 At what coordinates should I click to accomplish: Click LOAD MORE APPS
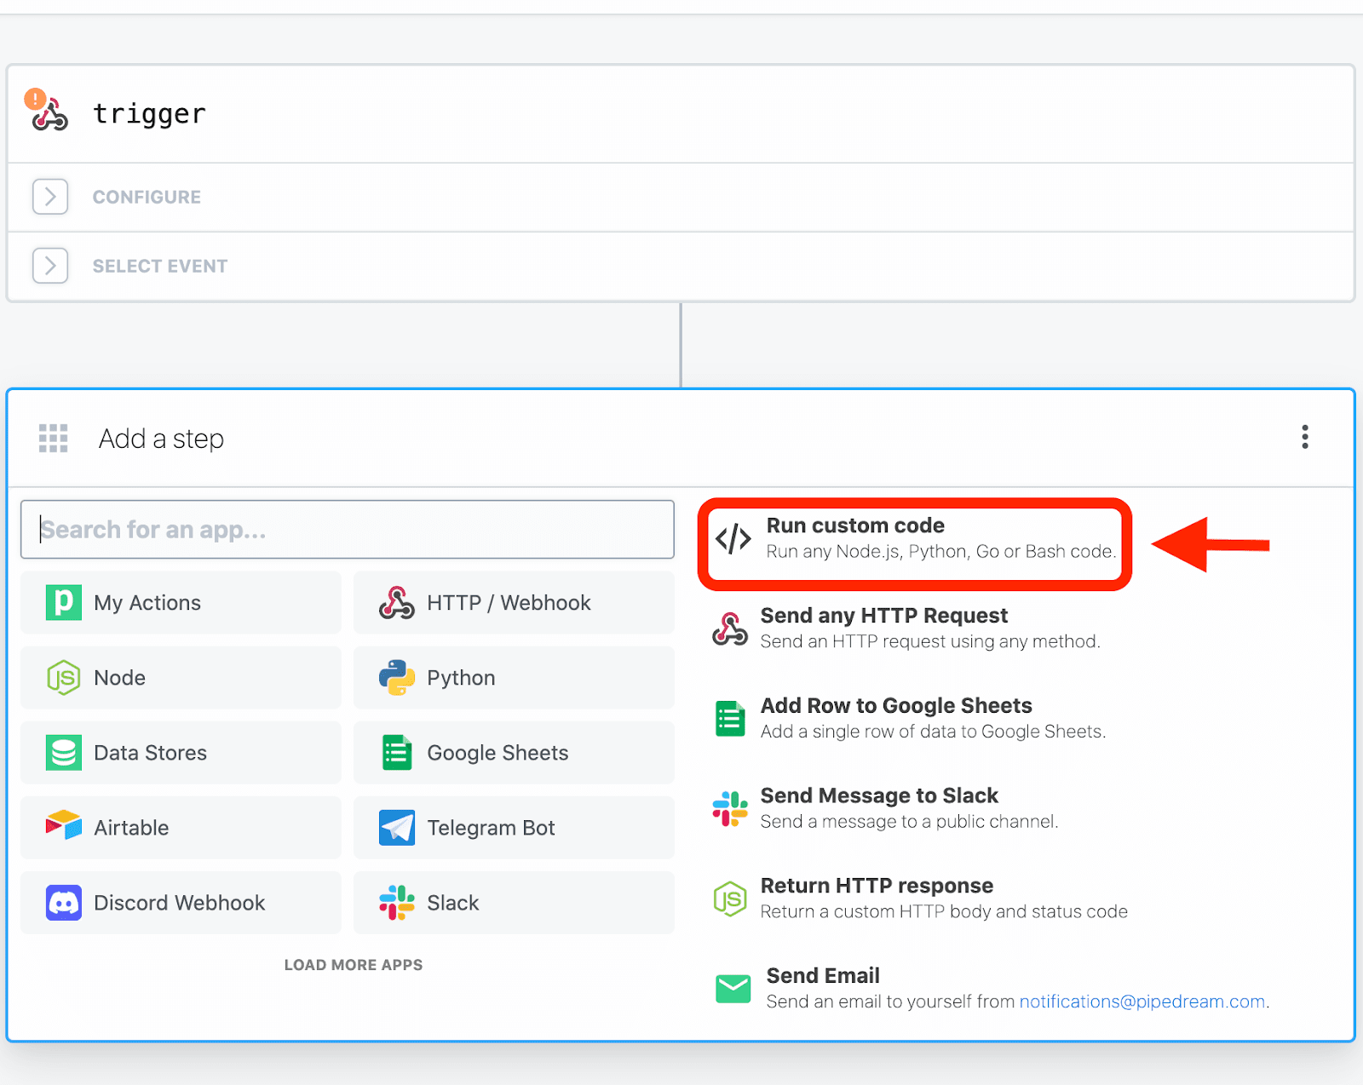tap(354, 965)
